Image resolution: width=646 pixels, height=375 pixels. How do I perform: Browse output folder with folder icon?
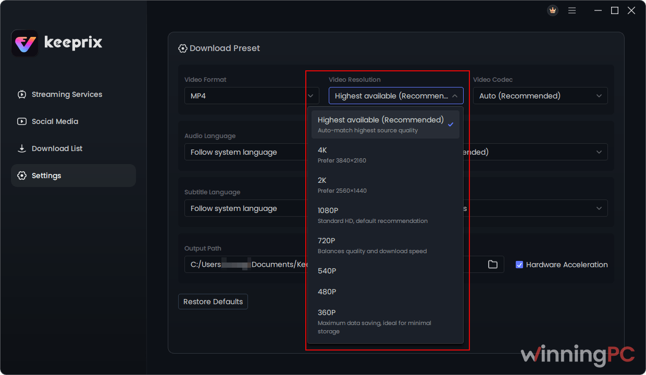[492, 265]
